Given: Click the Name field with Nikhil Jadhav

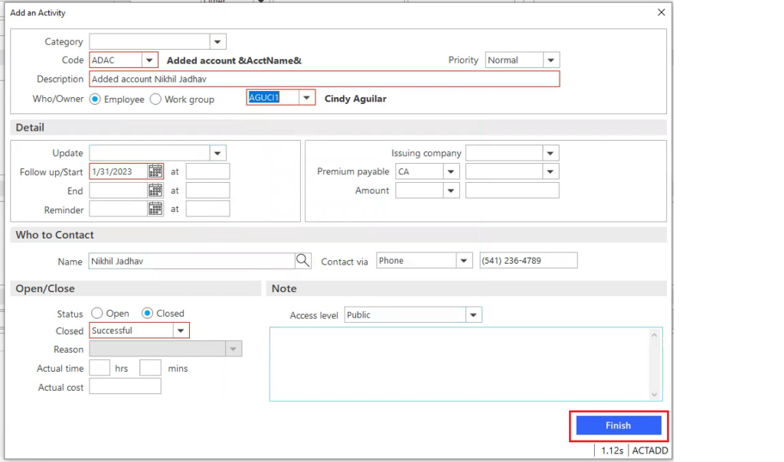Looking at the screenshot, I should click(x=192, y=261).
